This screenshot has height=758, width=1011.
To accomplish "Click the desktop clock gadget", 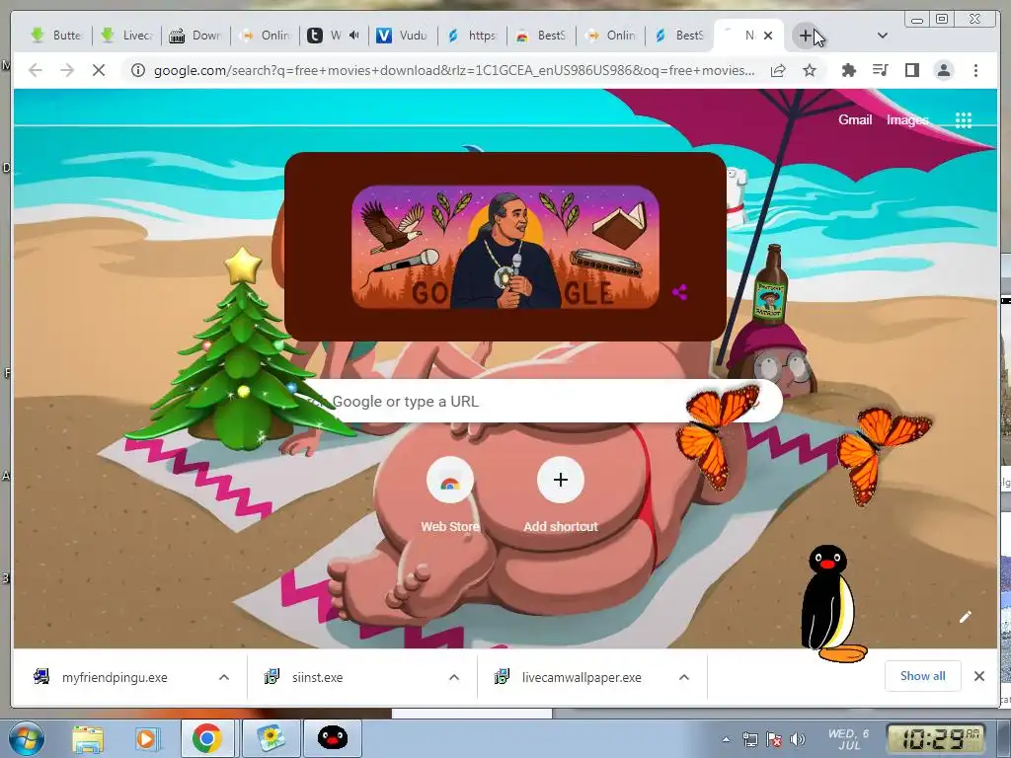I will pyautogui.click(x=938, y=738).
